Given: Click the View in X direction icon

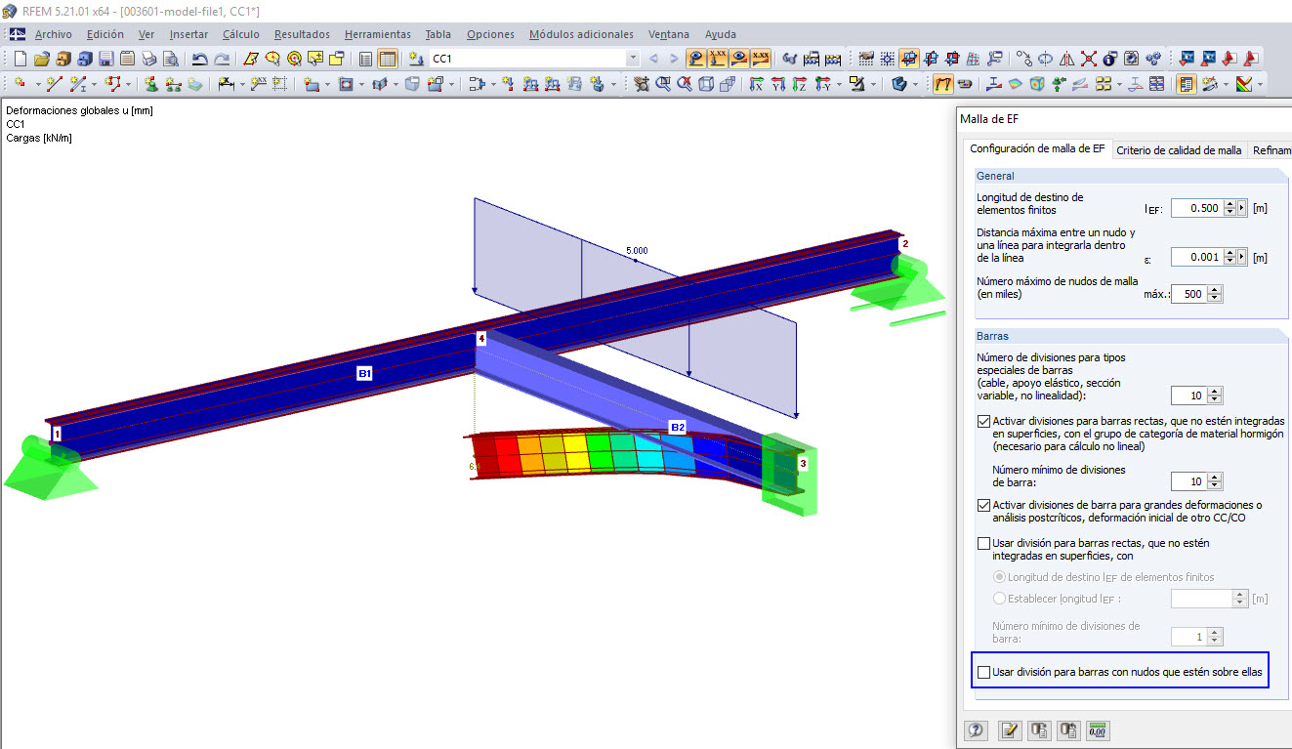Looking at the screenshot, I should point(756,84).
